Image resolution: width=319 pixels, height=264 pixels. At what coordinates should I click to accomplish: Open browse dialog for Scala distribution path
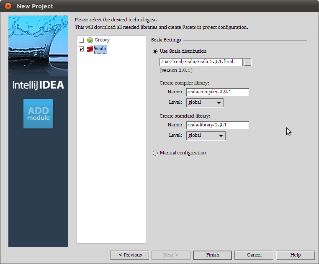[x=247, y=62]
